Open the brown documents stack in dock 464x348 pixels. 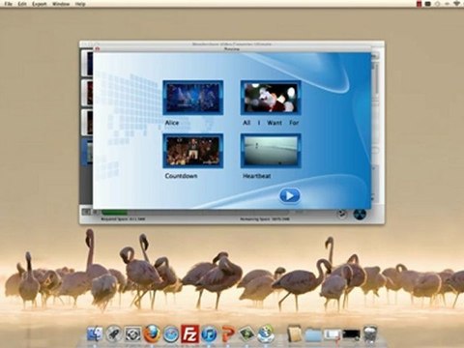(294, 333)
